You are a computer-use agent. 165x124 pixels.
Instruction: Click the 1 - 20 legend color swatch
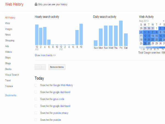[143, 47]
